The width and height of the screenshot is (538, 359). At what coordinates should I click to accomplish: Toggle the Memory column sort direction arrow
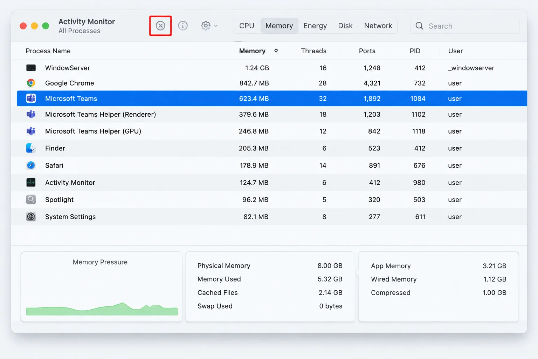[276, 51]
